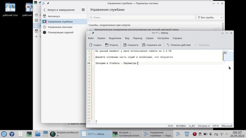Screen dimensions: 246x138
Task: Click the system settings shortcut before the trash
Action: click(x=178, y=134)
